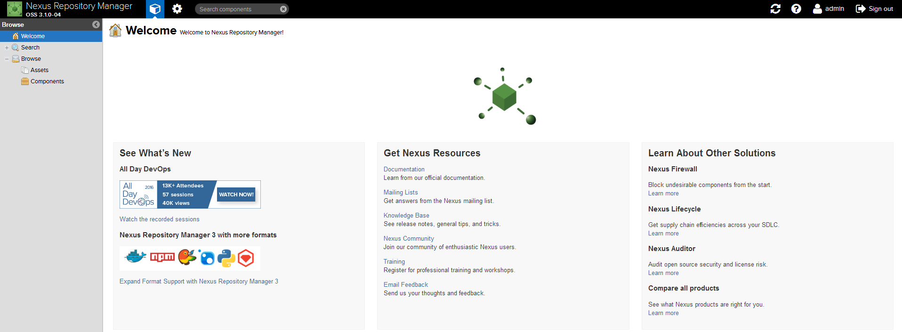
Task: Click the admin user account button
Action: pyautogui.click(x=829, y=9)
